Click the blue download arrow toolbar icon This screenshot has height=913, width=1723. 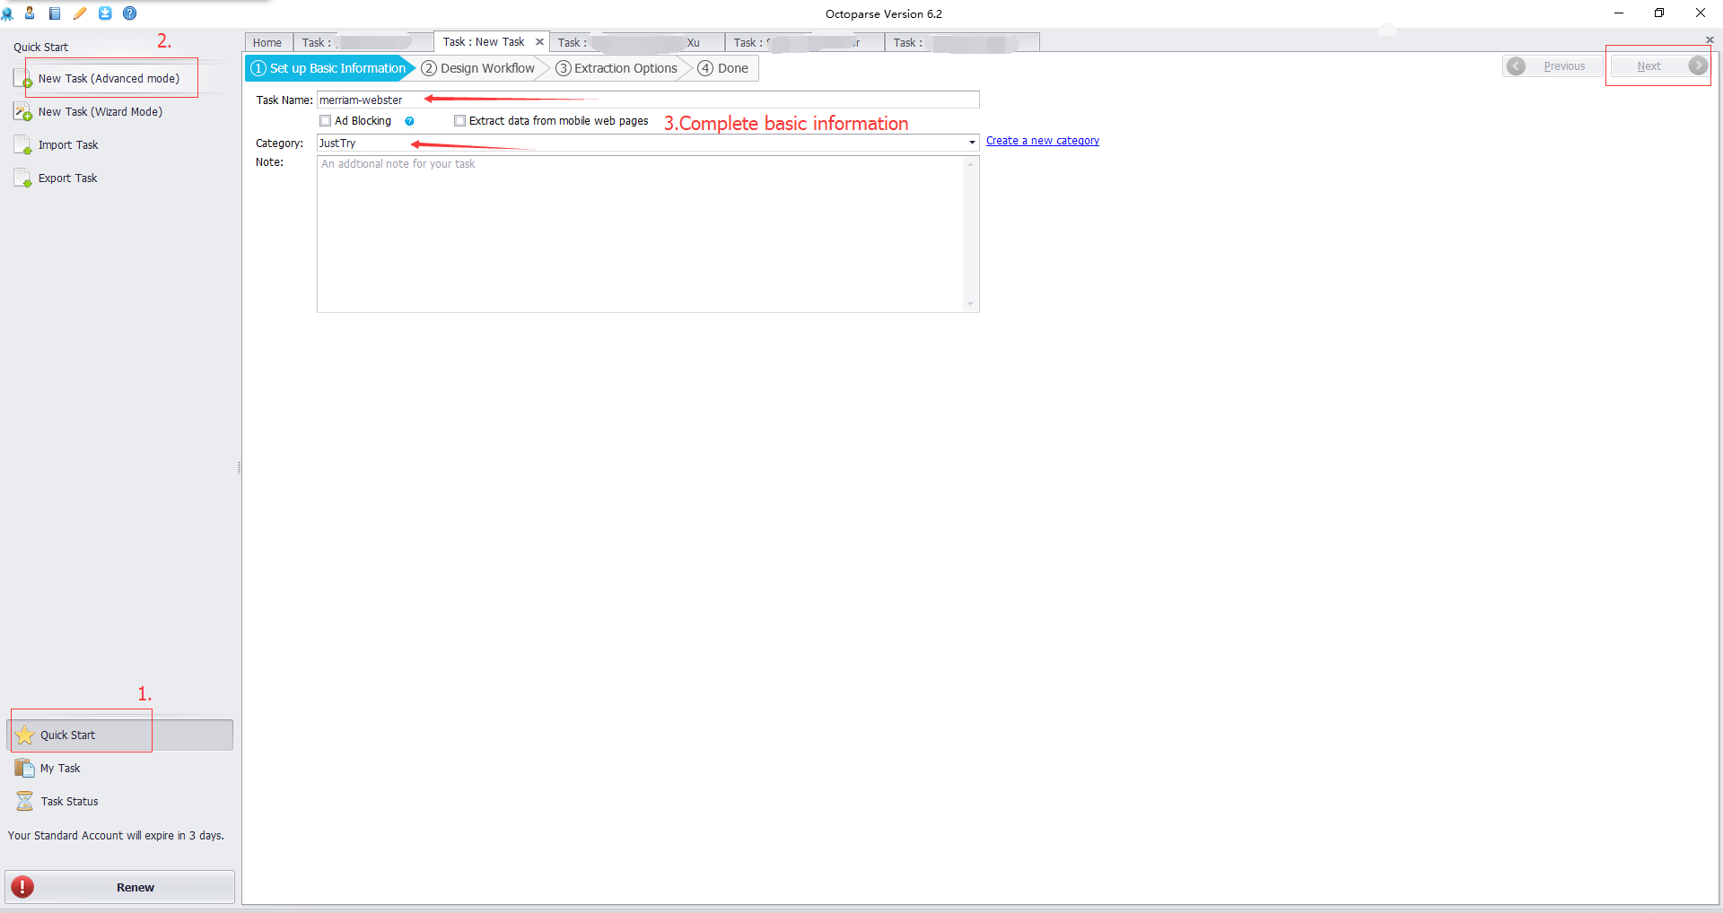point(105,13)
